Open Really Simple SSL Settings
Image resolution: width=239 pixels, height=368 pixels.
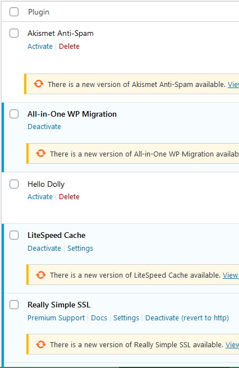pyautogui.click(x=126, y=318)
